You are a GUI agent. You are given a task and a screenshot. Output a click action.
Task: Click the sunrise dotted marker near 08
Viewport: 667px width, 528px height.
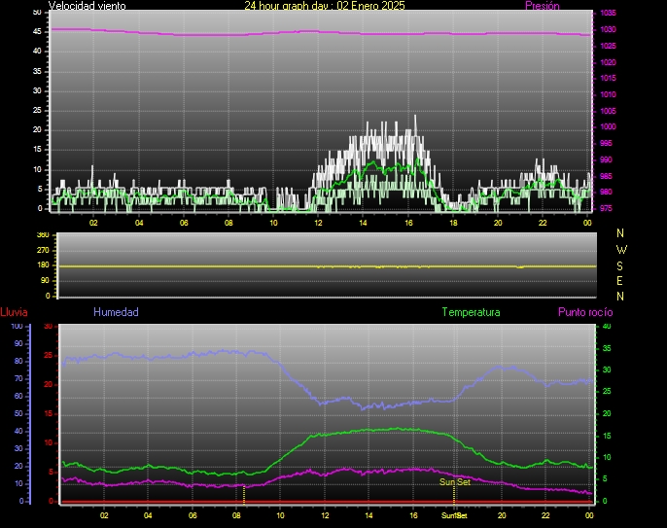244,495
